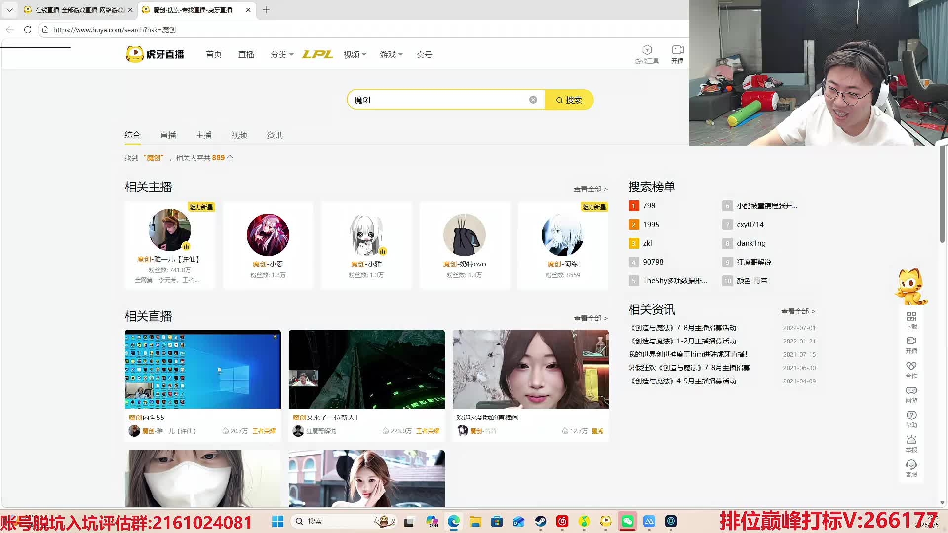Image resolution: width=948 pixels, height=533 pixels.
Task: Open news 我的世界创世神魔王him进驻虎牙直播
Action: pos(687,354)
